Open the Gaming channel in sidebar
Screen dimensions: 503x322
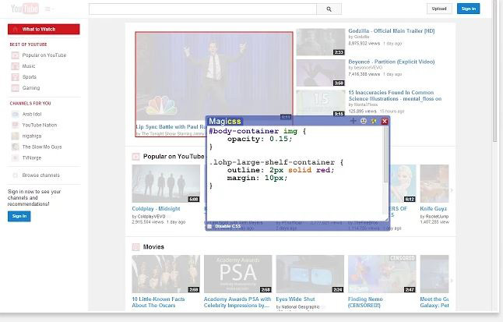31,88
